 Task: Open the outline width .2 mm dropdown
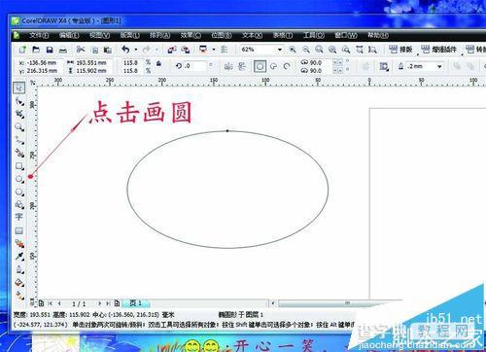click(x=439, y=66)
